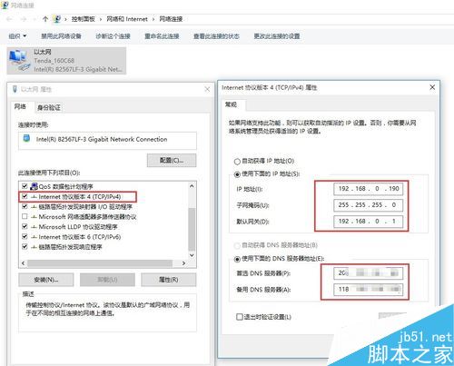
Task: Select the Microsoft LLDP 协议驱动程序 list item
Action: click(78, 227)
